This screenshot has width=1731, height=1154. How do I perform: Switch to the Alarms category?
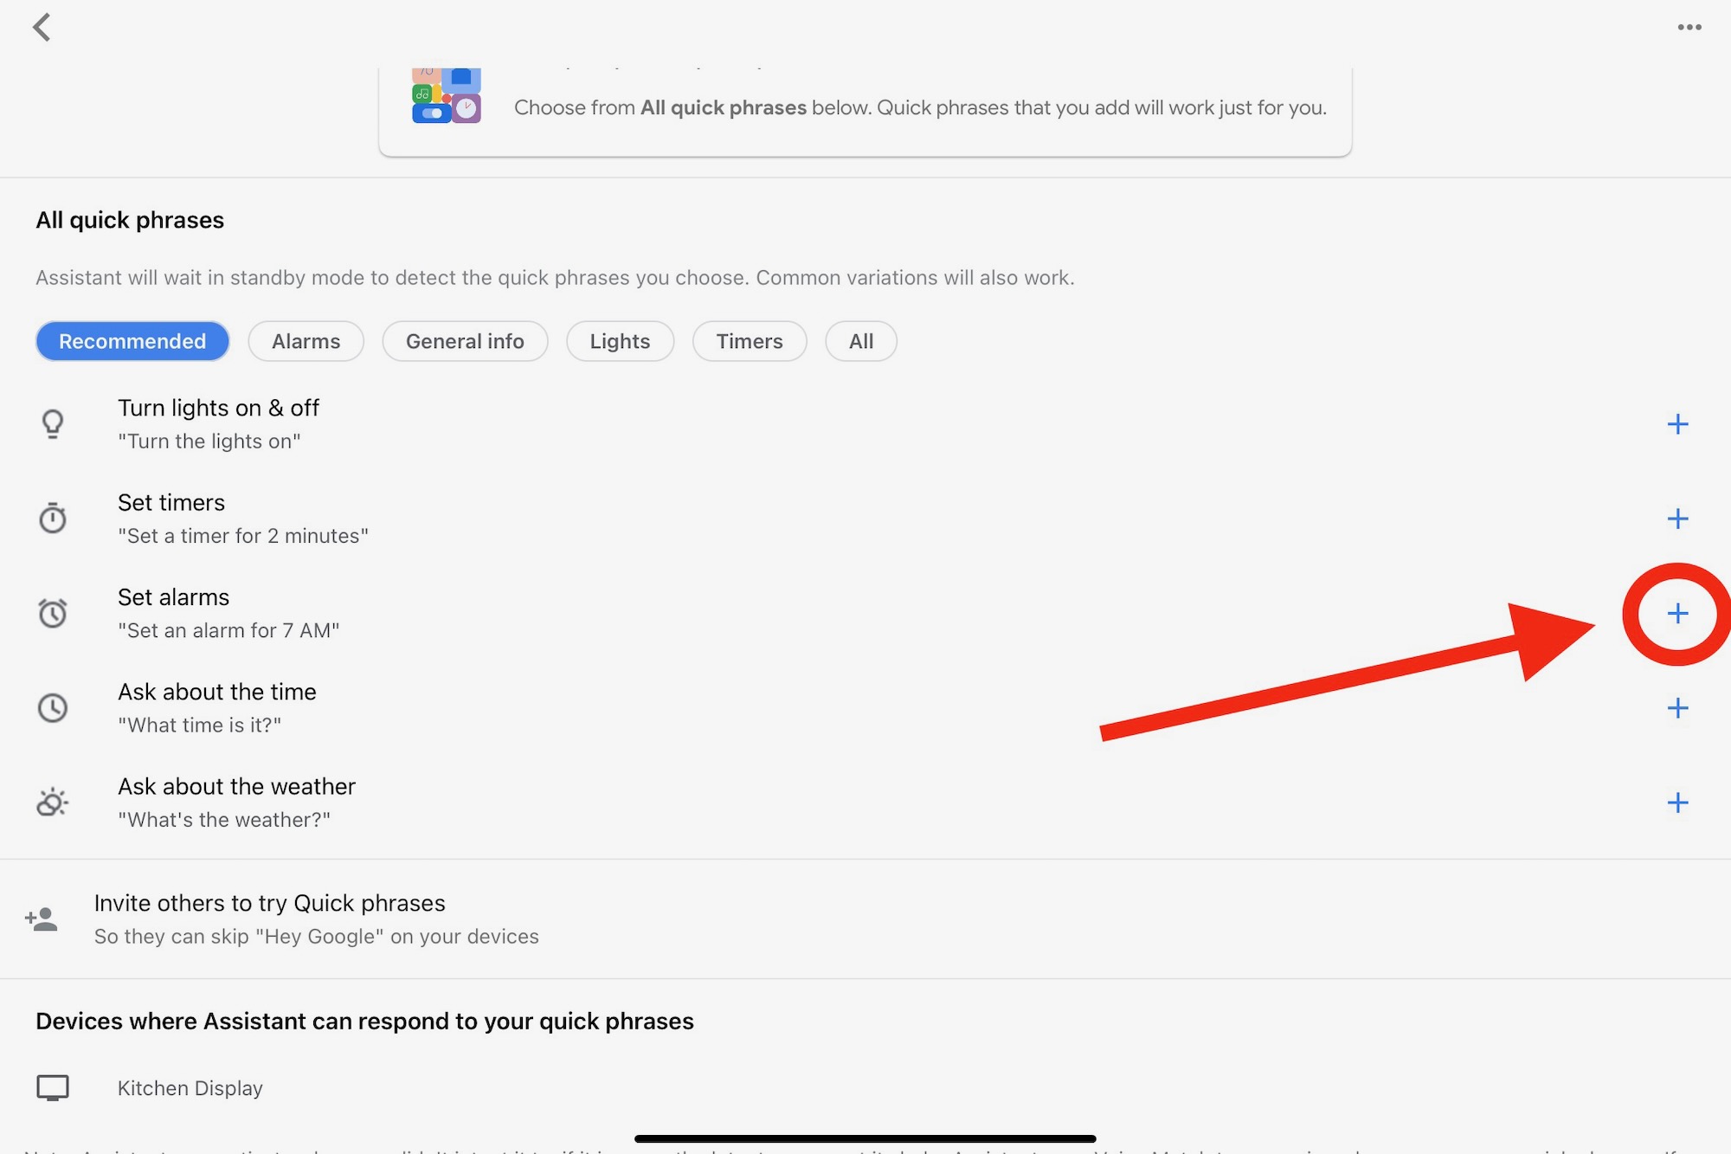pos(305,340)
